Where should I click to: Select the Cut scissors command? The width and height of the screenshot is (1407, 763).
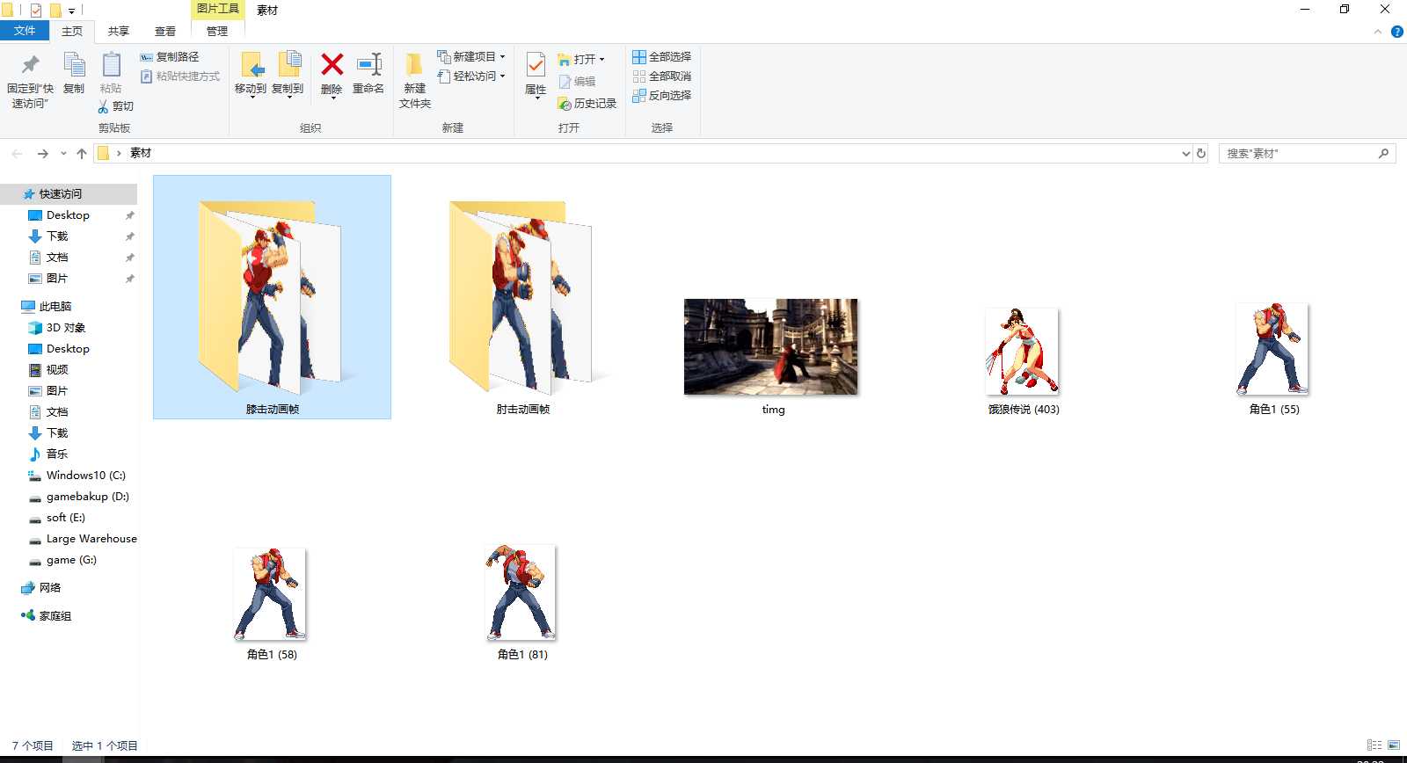[115, 106]
